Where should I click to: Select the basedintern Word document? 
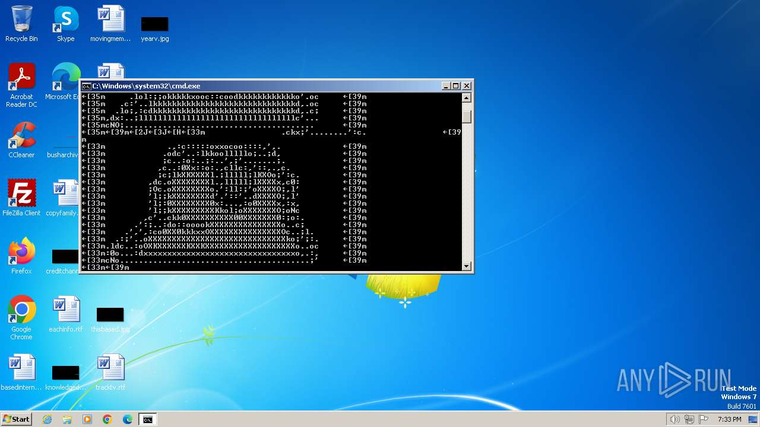click(21, 372)
